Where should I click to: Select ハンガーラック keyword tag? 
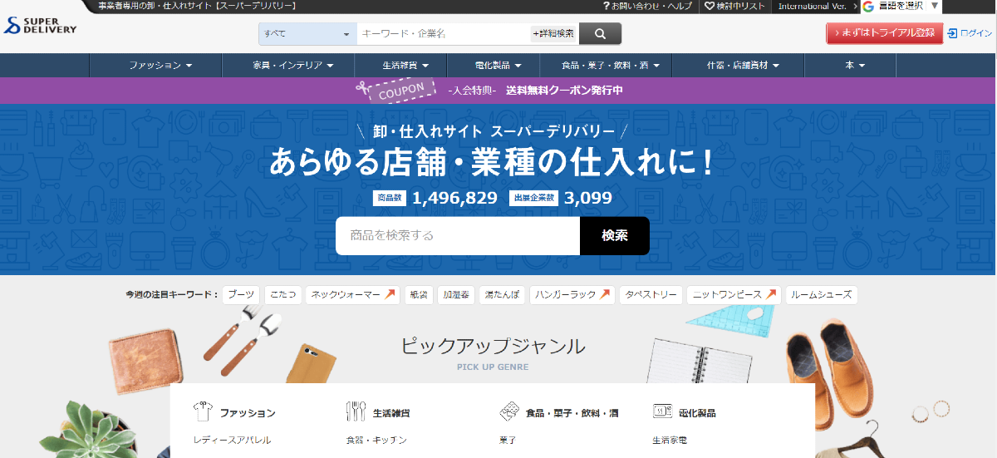click(572, 294)
